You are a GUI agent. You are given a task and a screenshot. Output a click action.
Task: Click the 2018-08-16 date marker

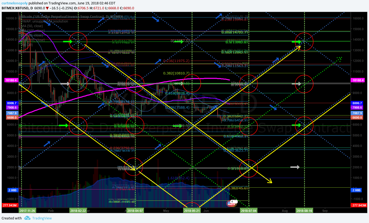coord(304,211)
